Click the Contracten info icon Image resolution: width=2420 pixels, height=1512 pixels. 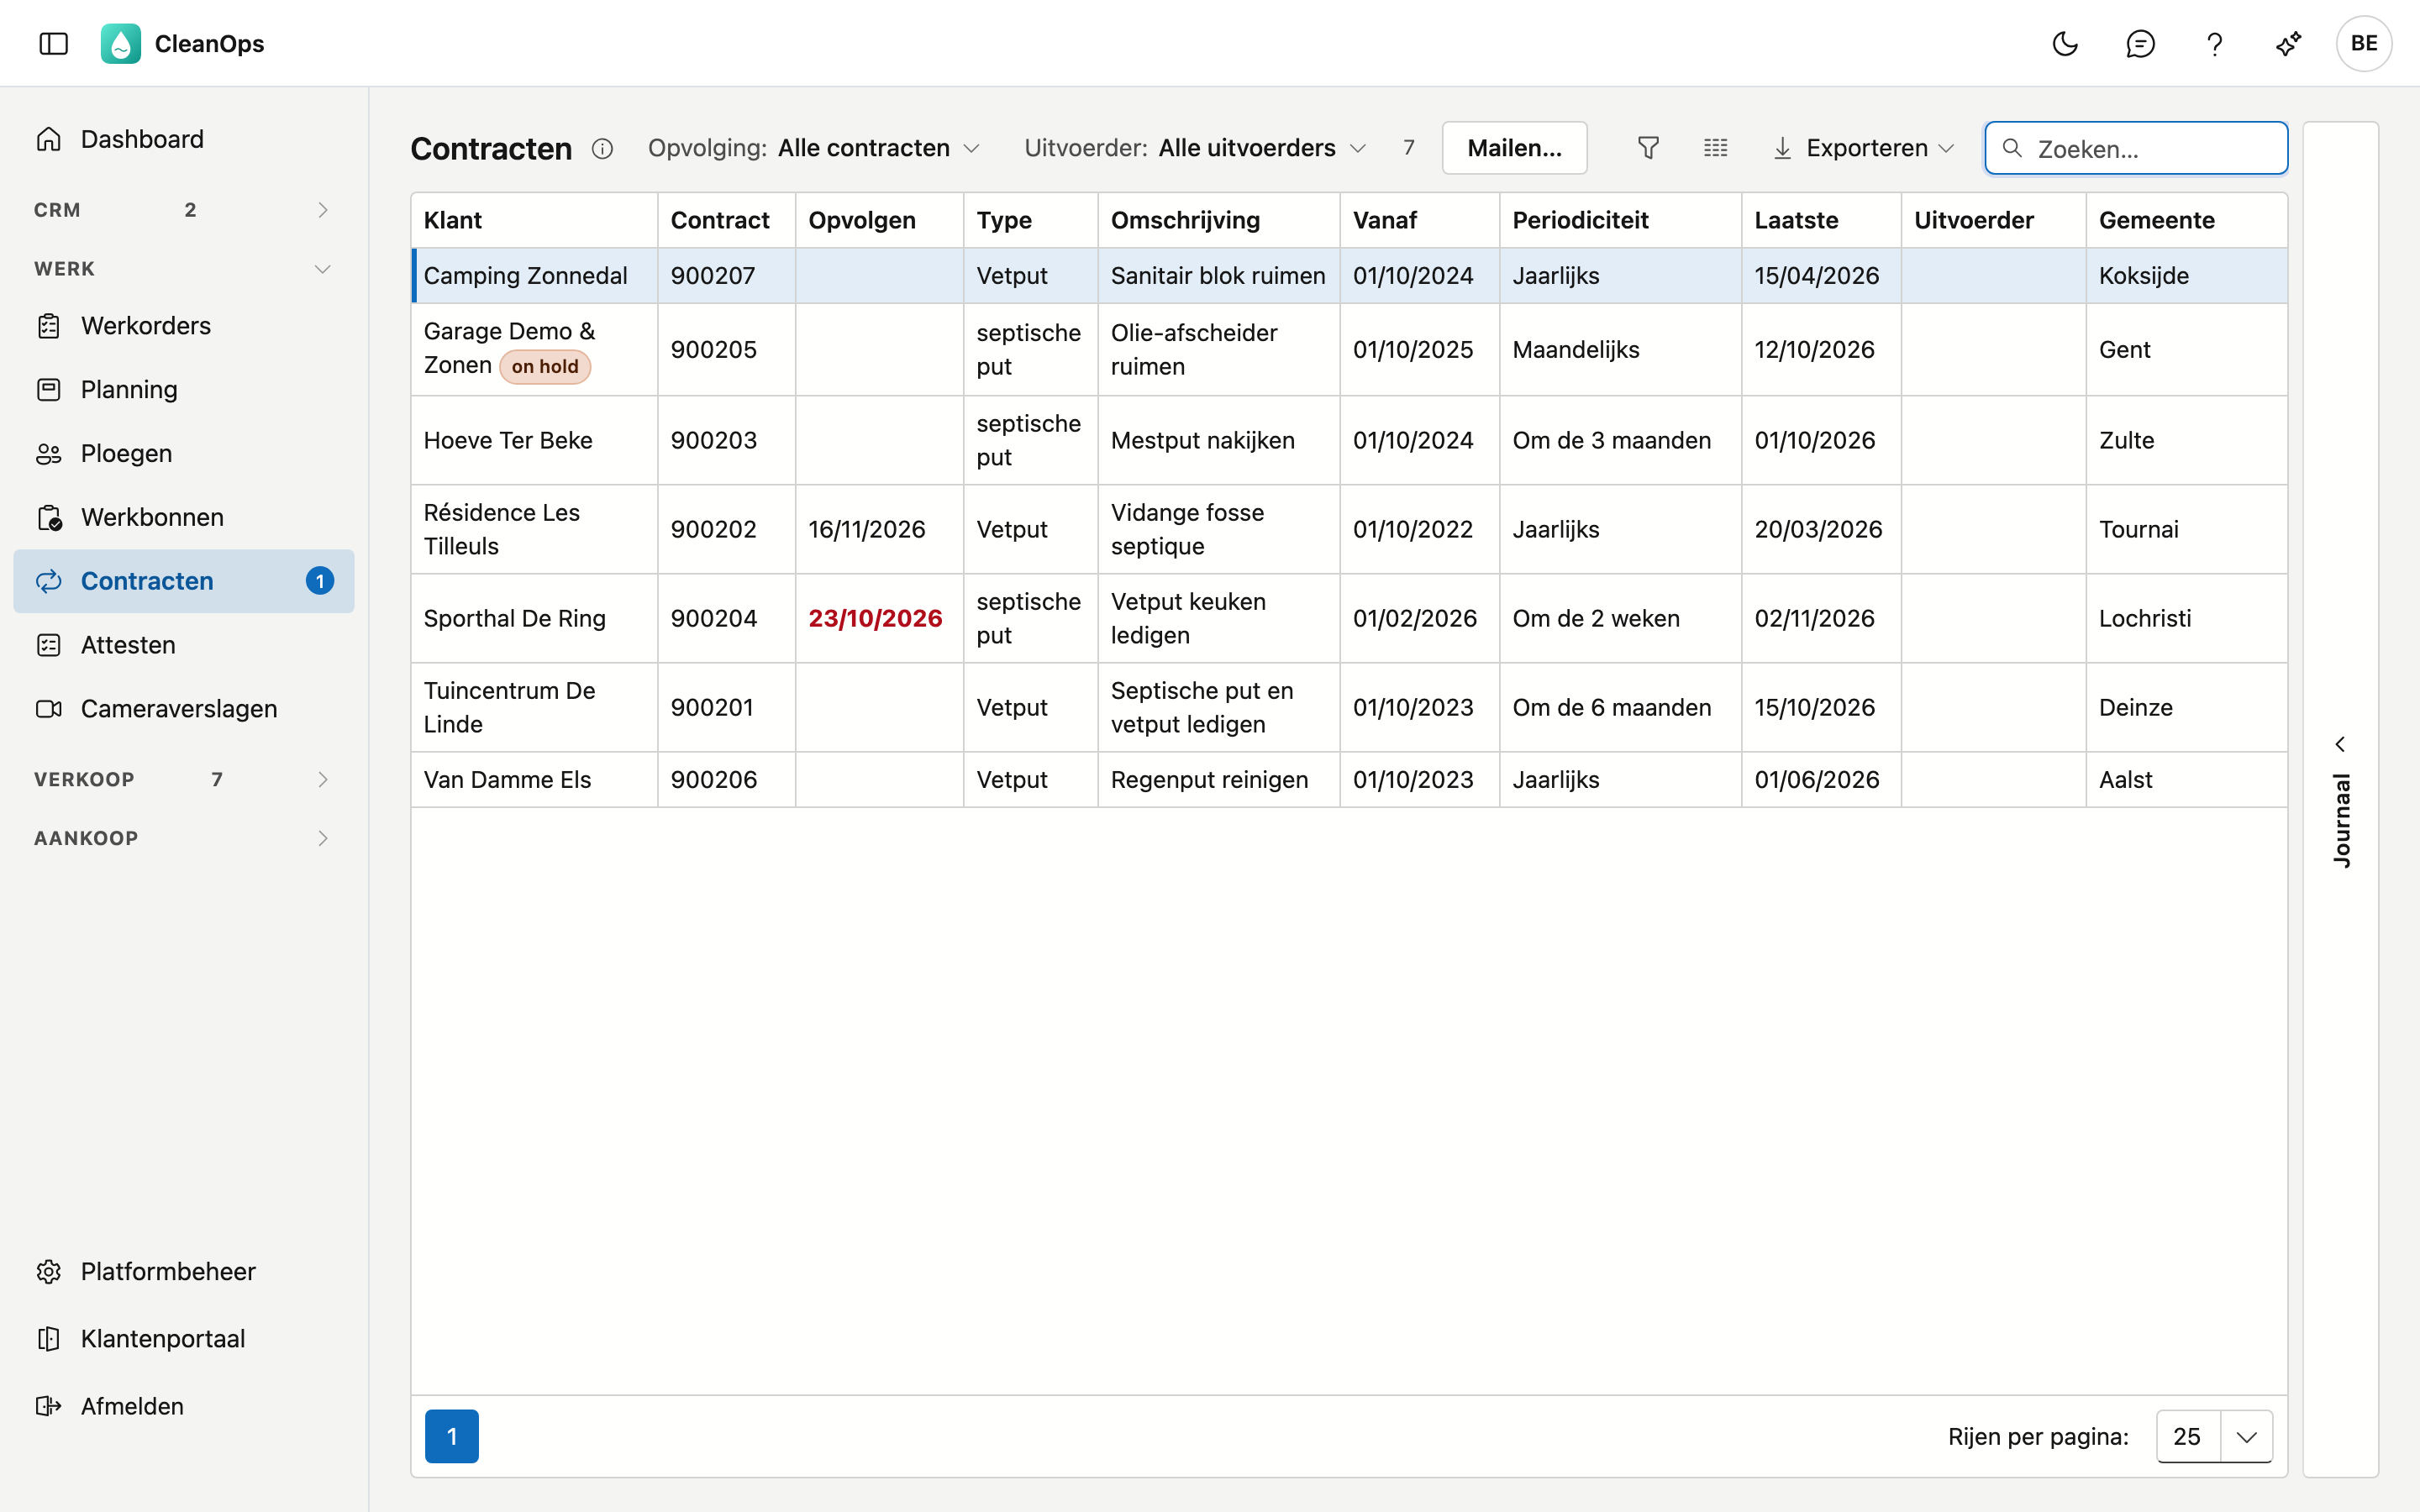602,149
